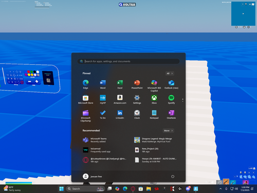The width and height of the screenshot is (257, 193).
Task: Open the Amazon.com pinned shortcut
Action: pyautogui.click(x=120, y=99)
